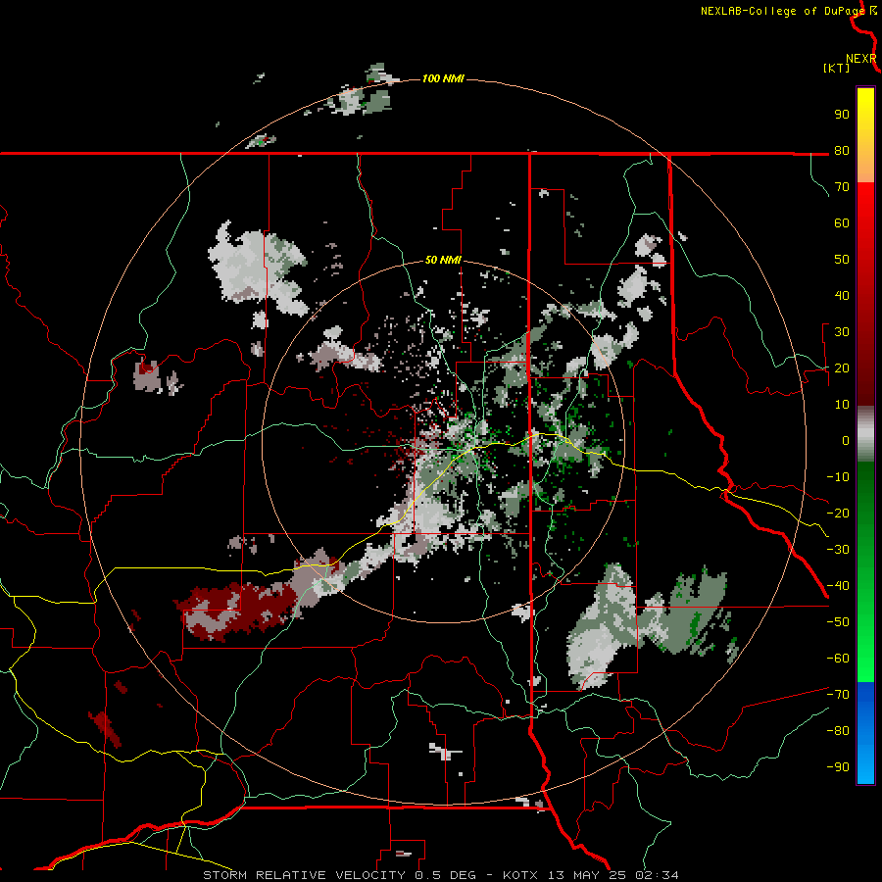882x882 pixels.
Task: Click the -30 label on velocity scale
Action: tap(838, 550)
